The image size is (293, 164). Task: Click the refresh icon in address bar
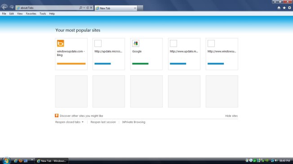point(88,8)
